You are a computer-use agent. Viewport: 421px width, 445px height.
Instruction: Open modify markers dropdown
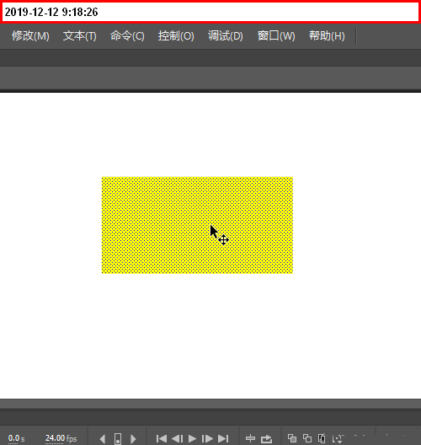click(338, 439)
